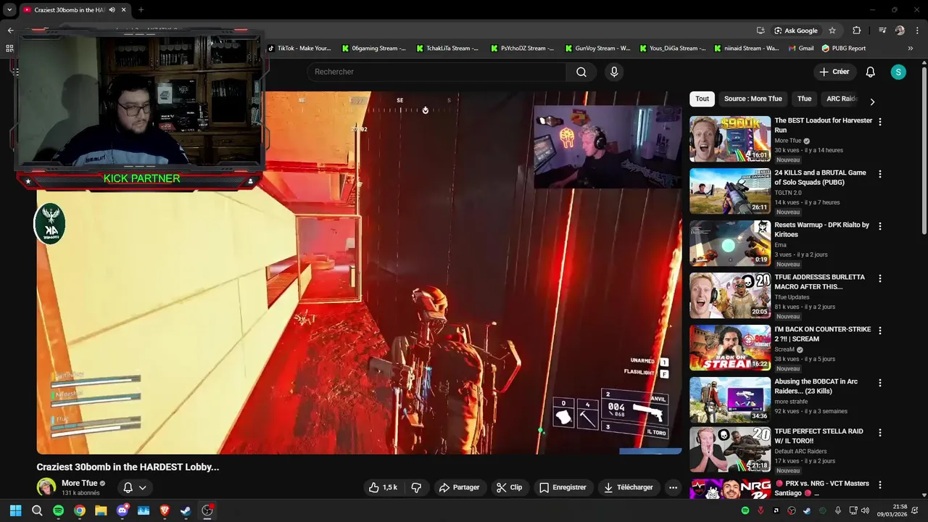Select the 'ARC Raiders' filter chip
Viewport: 928px width, 522px height.
click(x=842, y=99)
